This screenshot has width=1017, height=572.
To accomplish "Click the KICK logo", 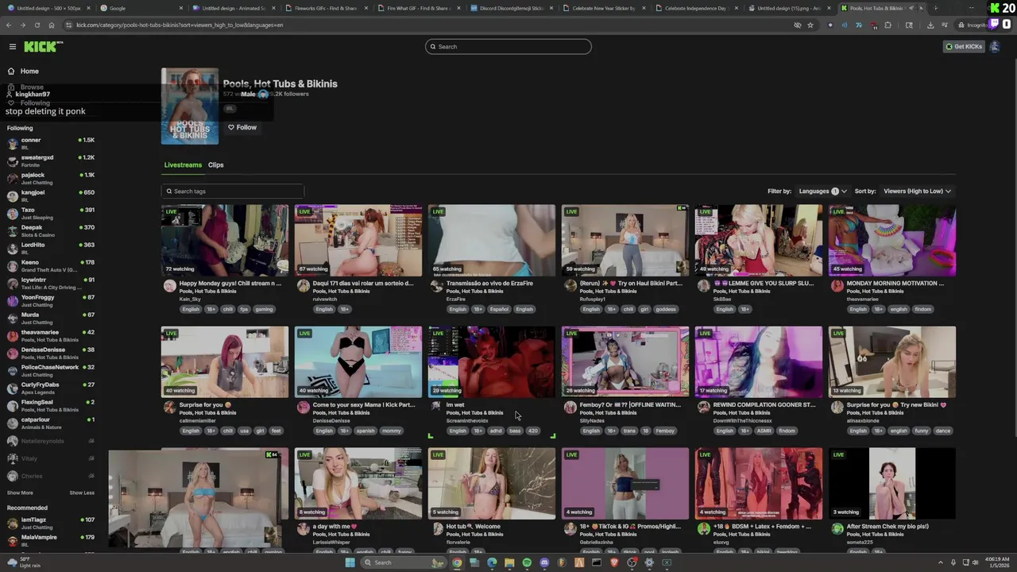I will (43, 46).
